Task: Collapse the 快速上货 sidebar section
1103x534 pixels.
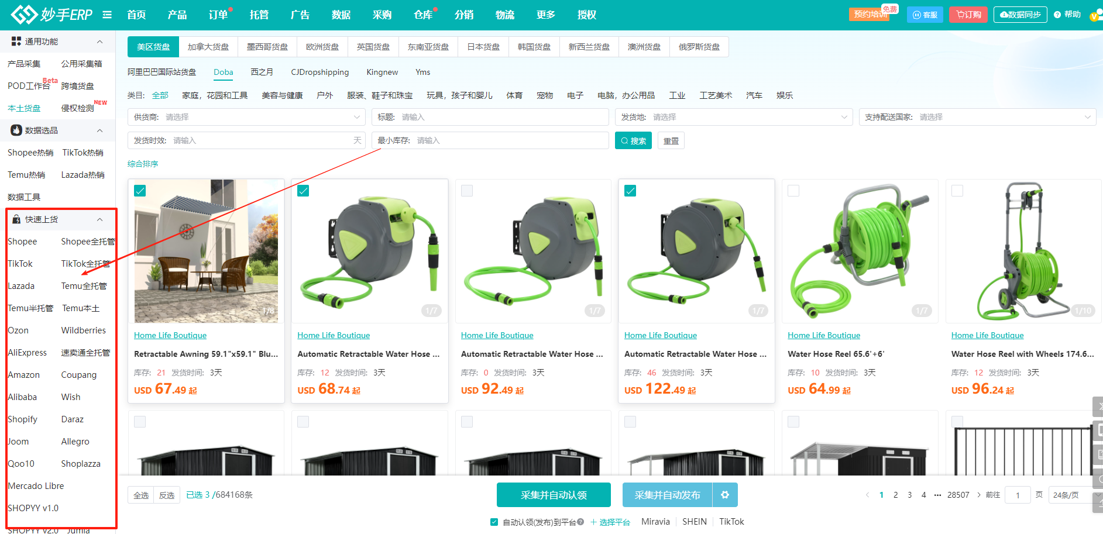Action: [99, 219]
